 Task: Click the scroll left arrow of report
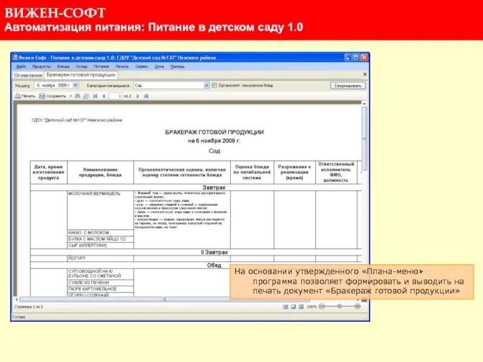[17, 299]
